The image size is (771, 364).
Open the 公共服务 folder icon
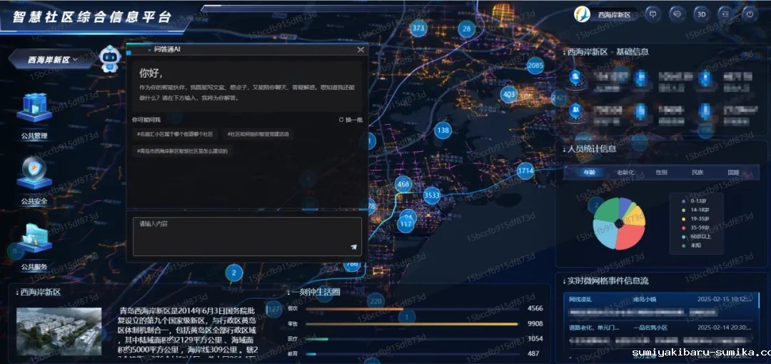pyautogui.click(x=34, y=238)
